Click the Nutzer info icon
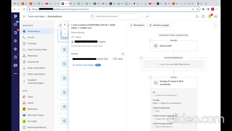This screenshot has height=131, width=232. pos(123,54)
